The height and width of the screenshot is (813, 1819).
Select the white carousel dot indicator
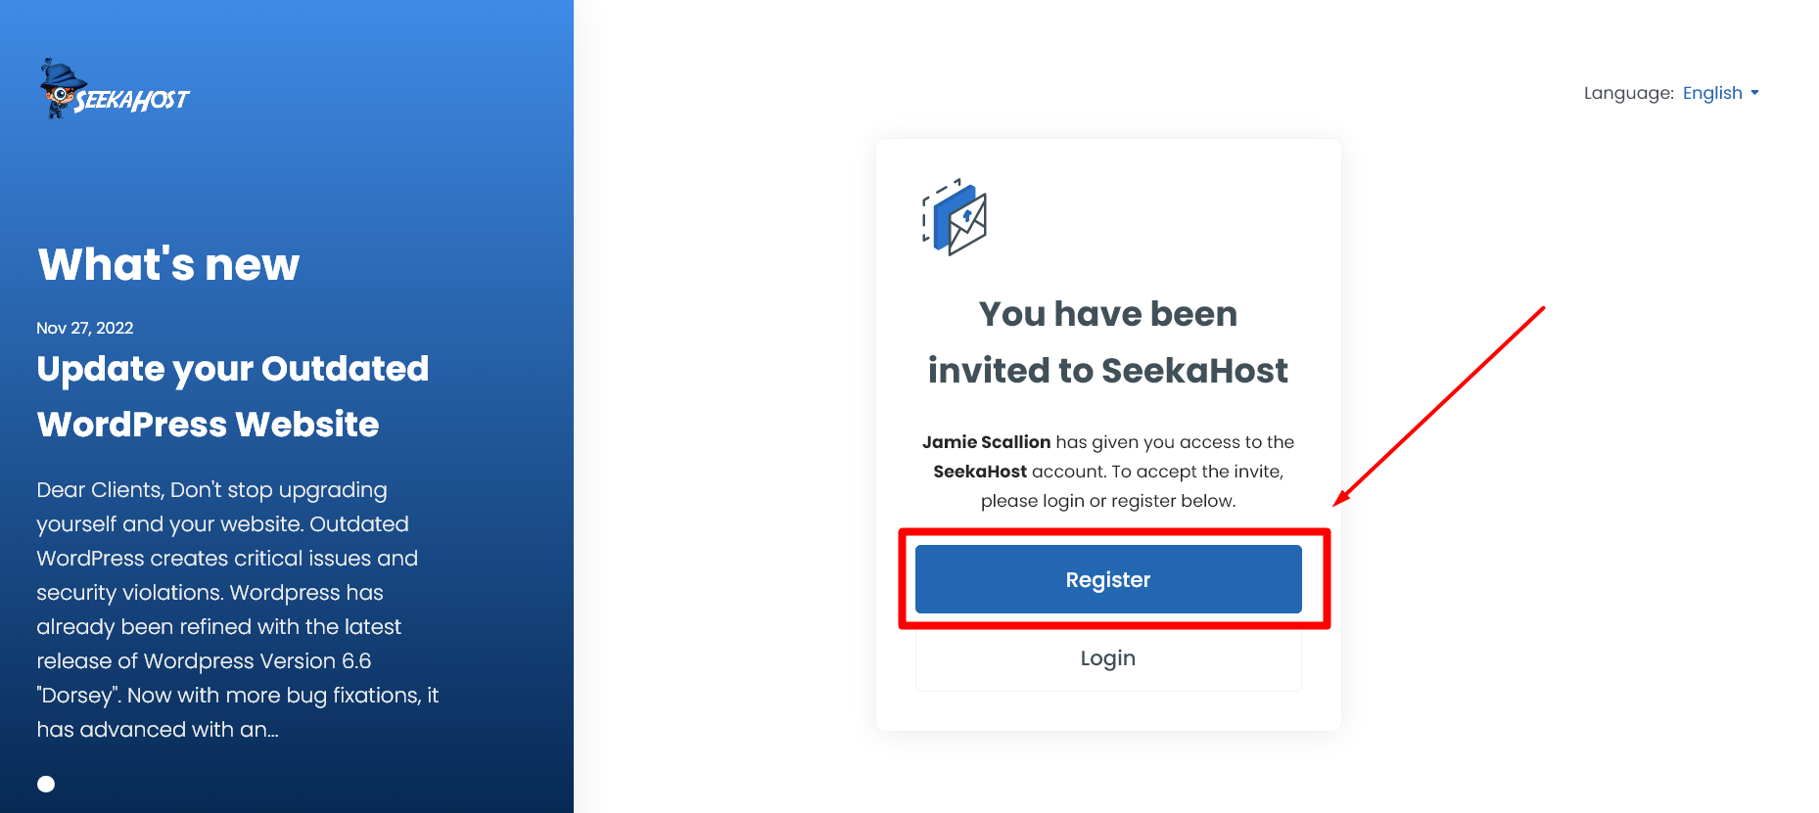(46, 783)
